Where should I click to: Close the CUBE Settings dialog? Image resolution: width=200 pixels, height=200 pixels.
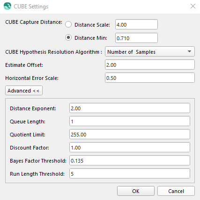click(x=193, y=6)
